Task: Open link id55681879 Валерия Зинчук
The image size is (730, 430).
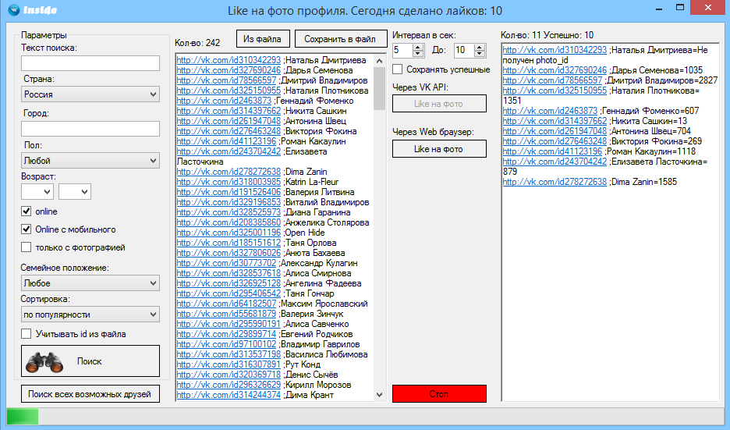Action: pyautogui.click(x=226, y=314)
